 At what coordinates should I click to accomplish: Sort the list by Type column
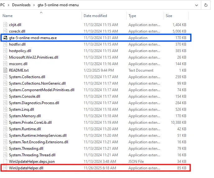(132, 16)
